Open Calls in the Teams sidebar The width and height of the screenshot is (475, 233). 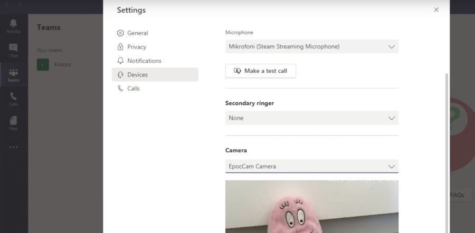pyautogui.click(x=13, y=99)
